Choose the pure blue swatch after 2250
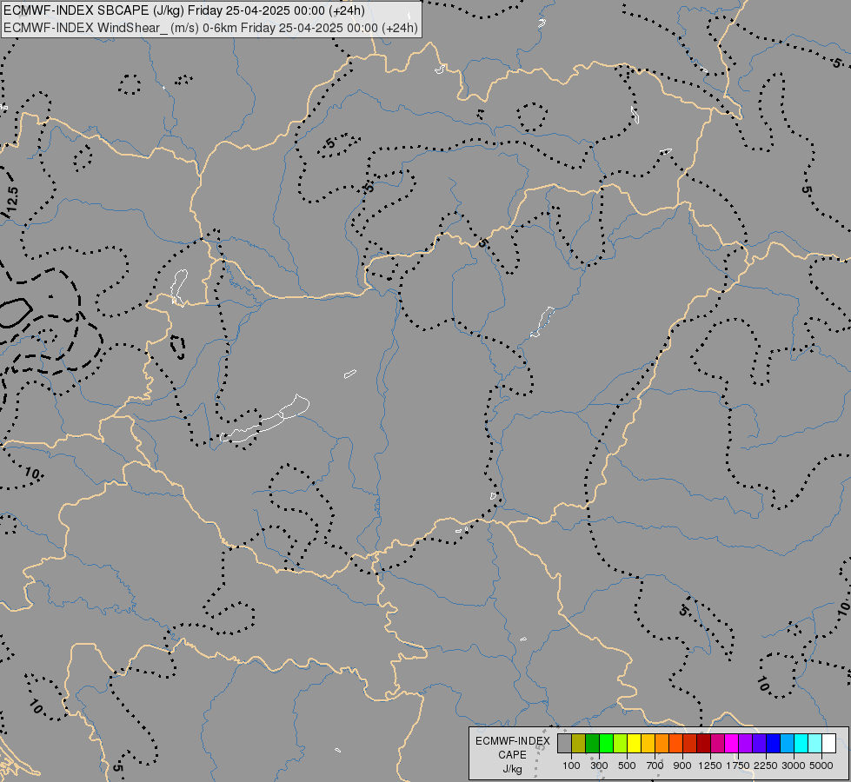Viewport: 851px width, 782px height. click(x=773, y=744)
